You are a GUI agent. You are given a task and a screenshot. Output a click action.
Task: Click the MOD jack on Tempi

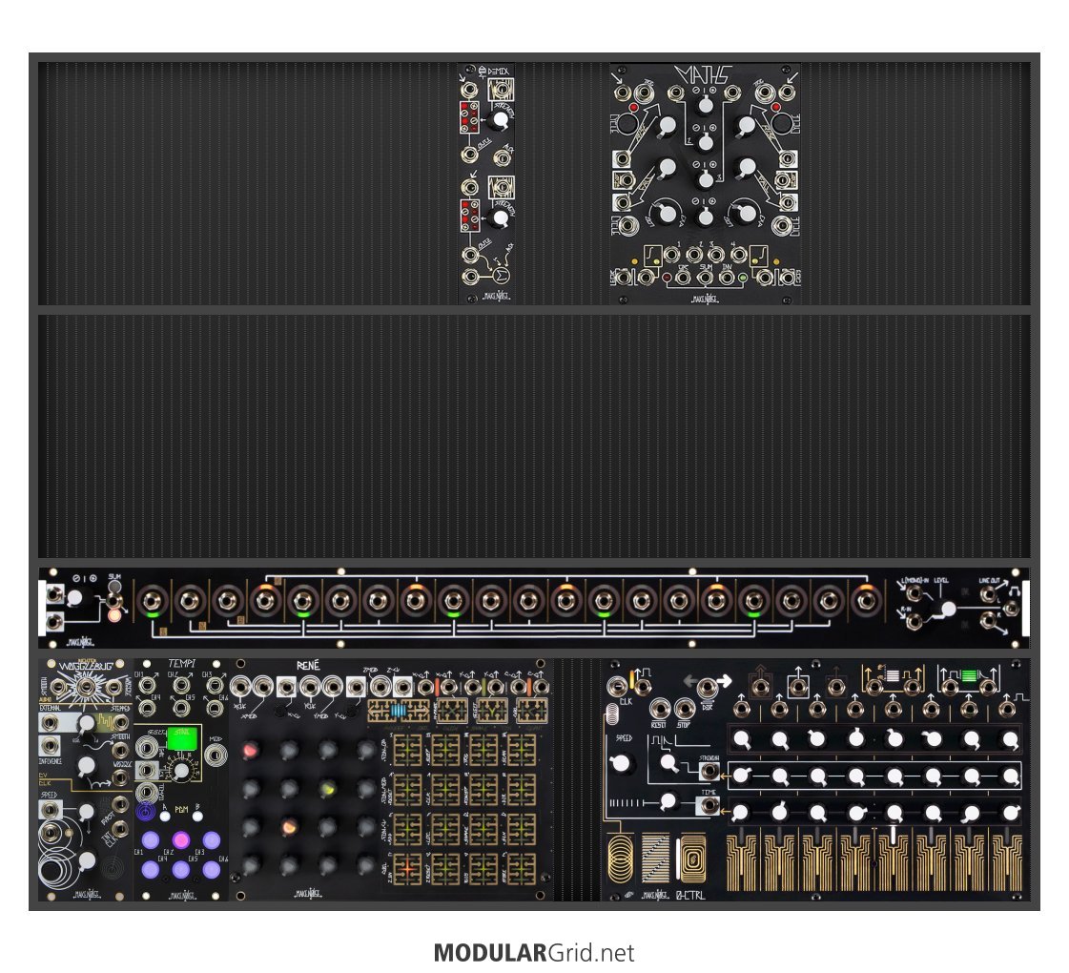tap(216, 755)
